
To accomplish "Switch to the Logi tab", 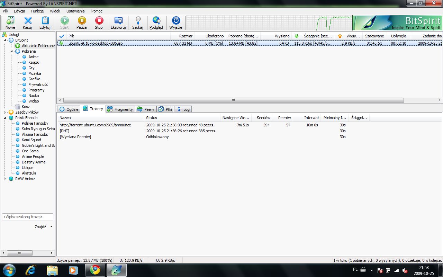I will click(x=183, y=109).
